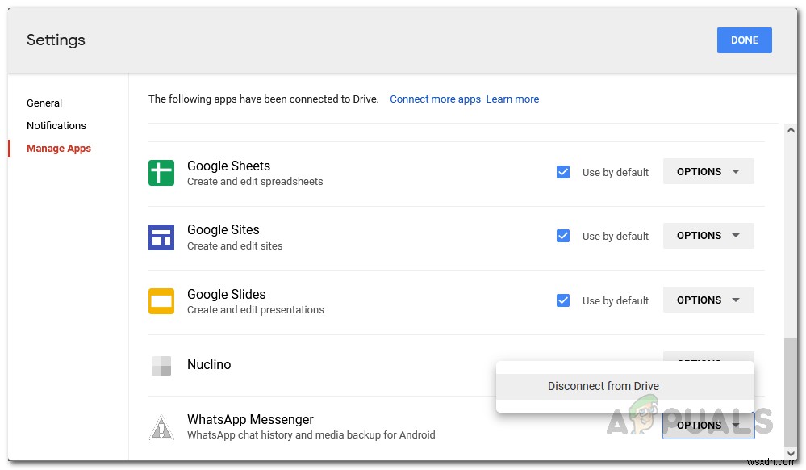Follow the Connect more apps link

pos(435,99)
